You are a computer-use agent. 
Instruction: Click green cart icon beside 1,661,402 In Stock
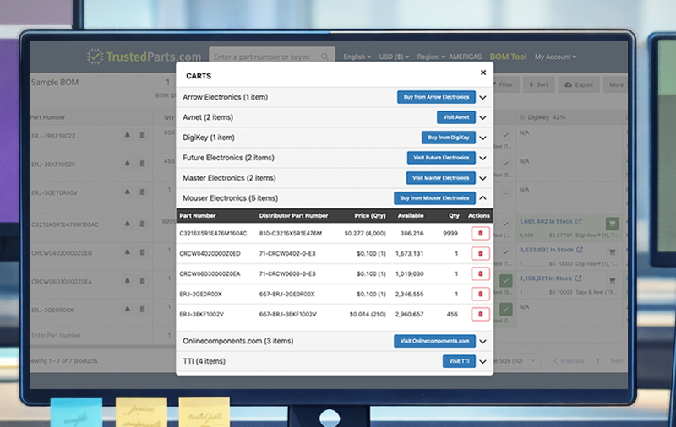[x=612, y=224]
